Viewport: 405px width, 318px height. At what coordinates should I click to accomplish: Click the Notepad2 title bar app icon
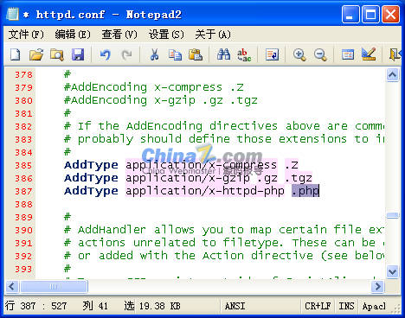13,14
